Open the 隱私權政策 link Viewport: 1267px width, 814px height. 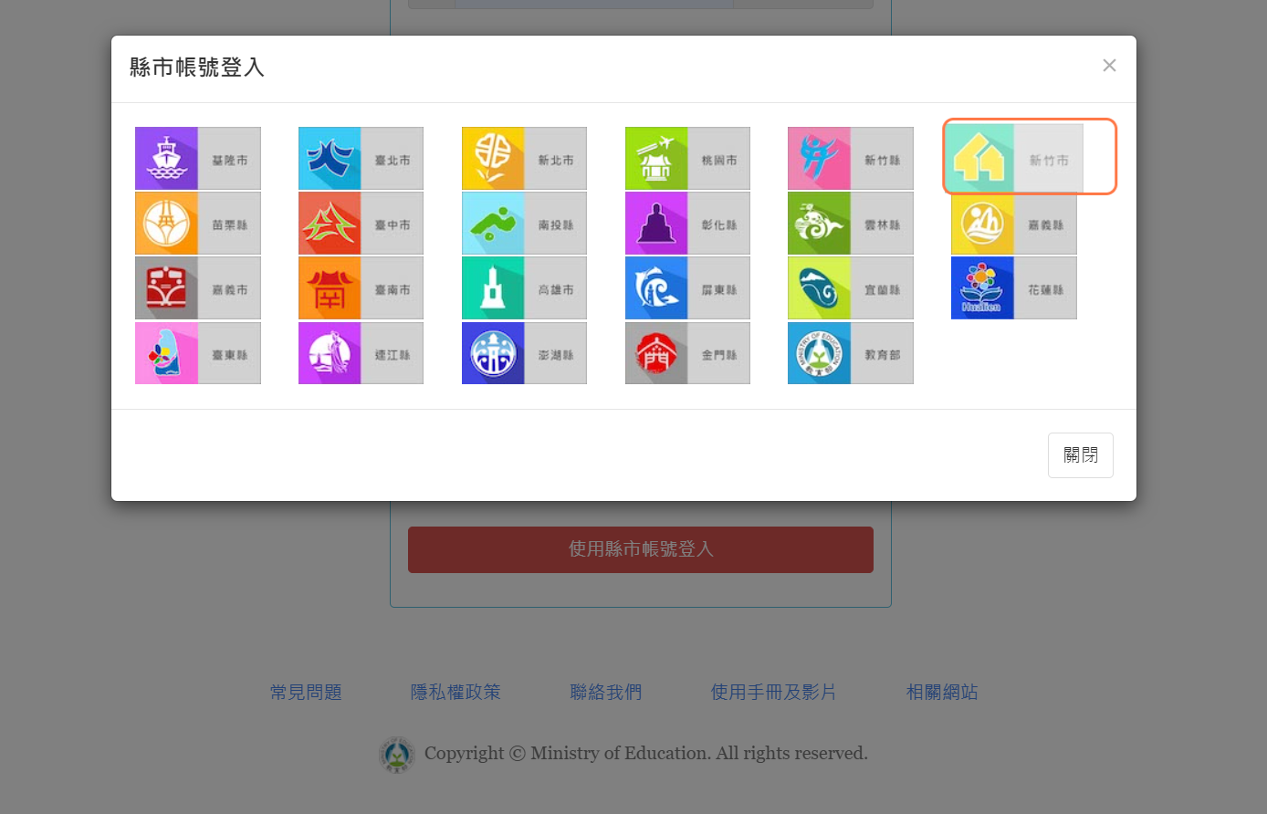pyautogui.click(x=455, y=693)
